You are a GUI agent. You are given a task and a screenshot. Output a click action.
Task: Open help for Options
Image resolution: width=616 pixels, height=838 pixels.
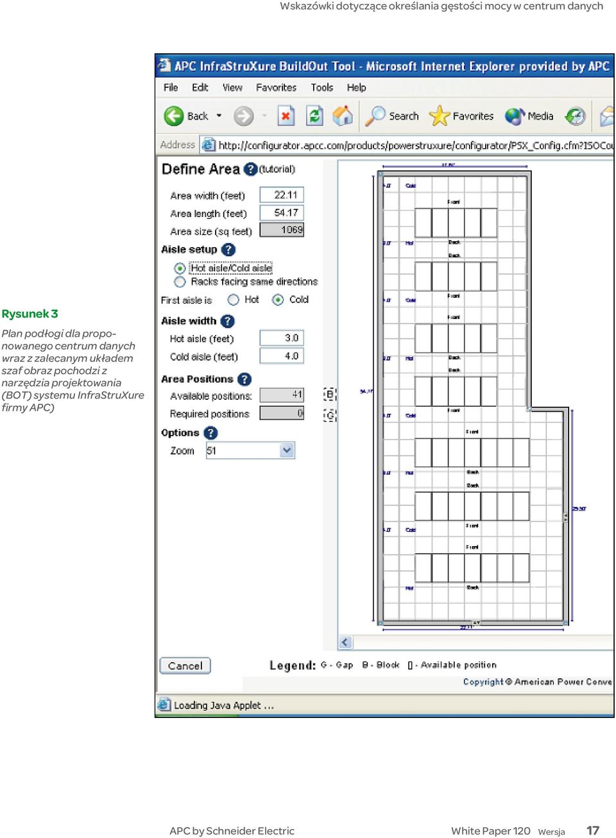click(x=210, y=433)
